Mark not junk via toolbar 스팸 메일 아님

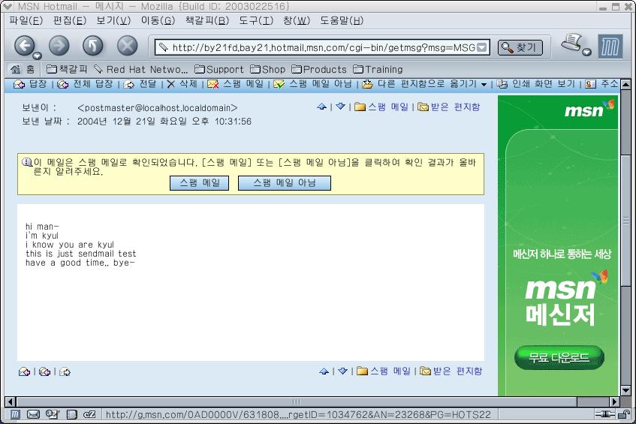312,84
